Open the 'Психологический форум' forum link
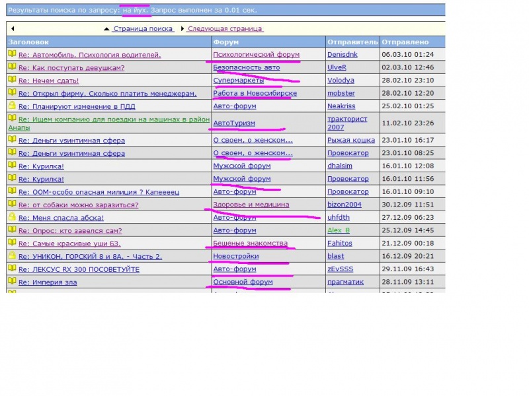This screenshot has width=529, height=396. click(x=256, y=55)
